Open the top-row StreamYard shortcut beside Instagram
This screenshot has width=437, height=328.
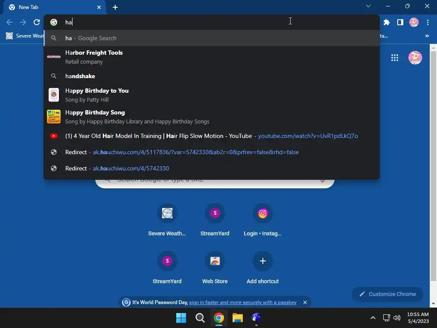click(215, 220)
